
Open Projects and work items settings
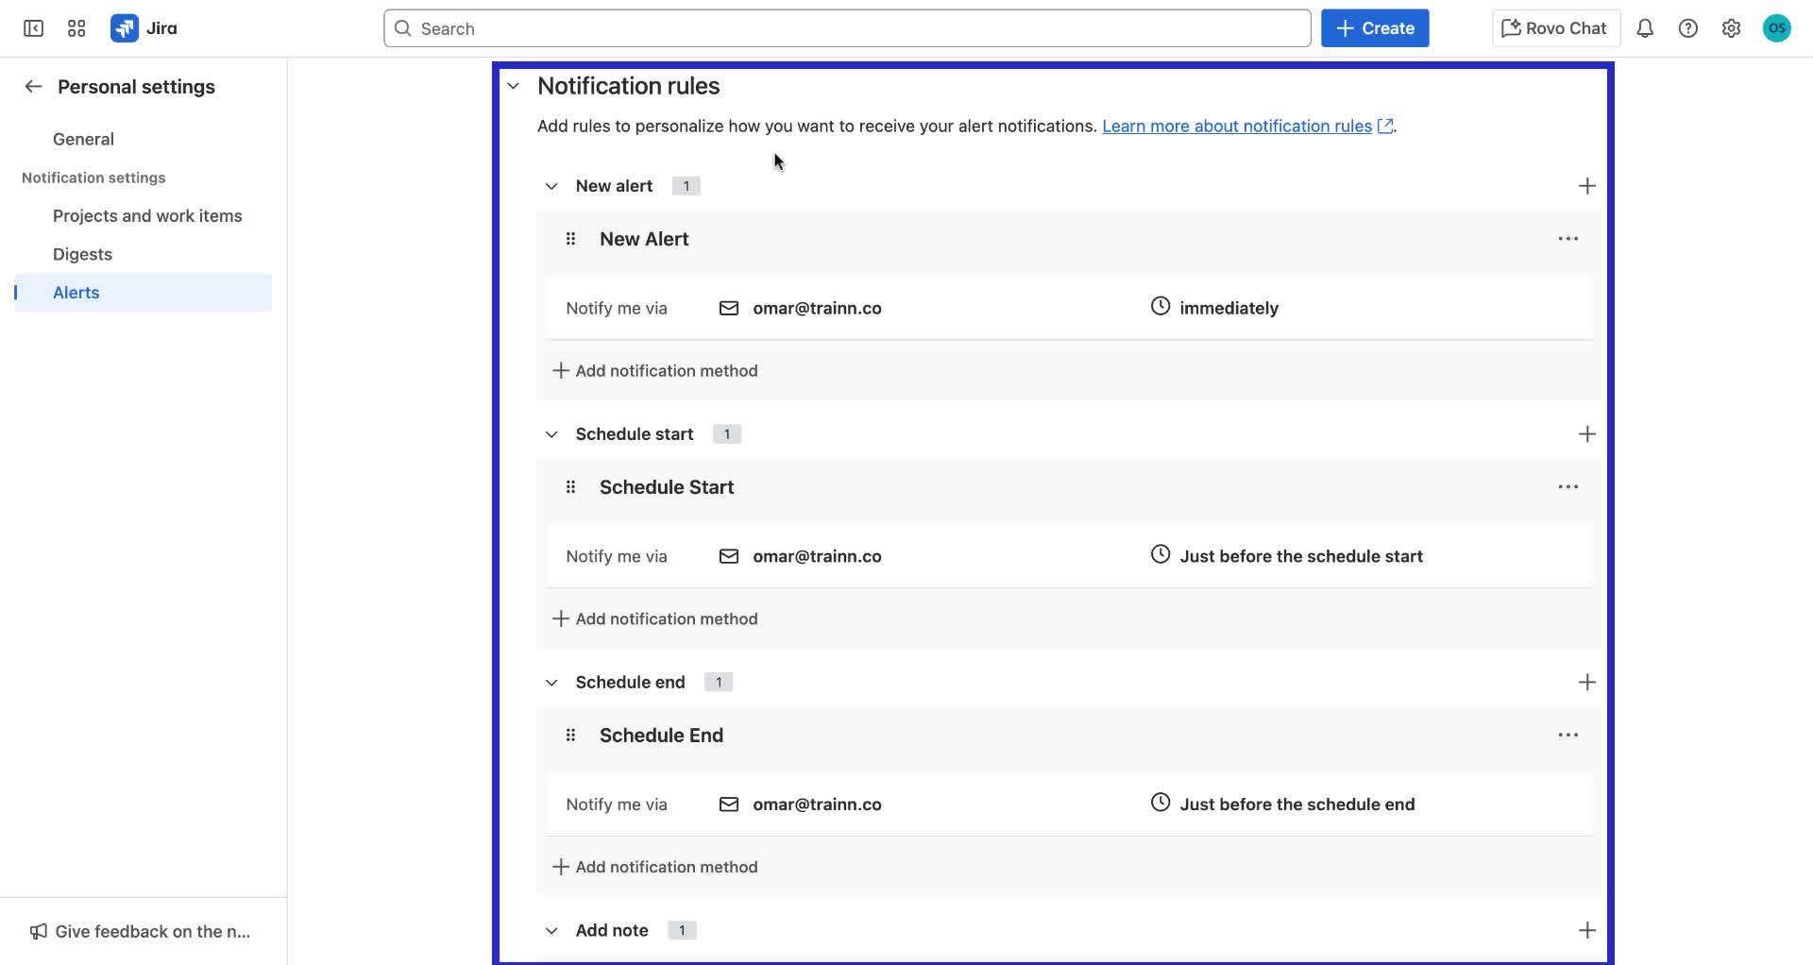click(146, 215)
